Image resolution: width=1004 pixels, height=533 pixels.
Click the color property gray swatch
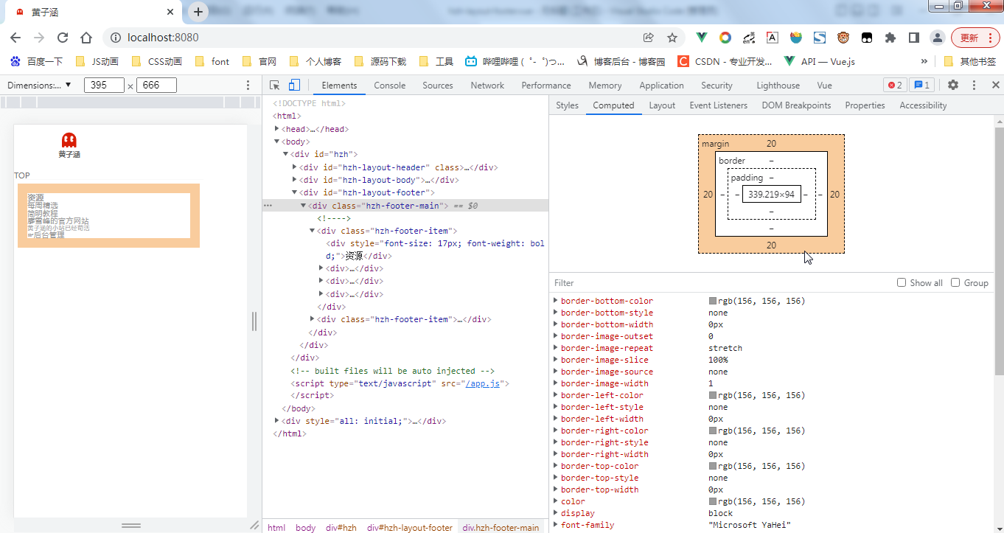tap(713, 501)
